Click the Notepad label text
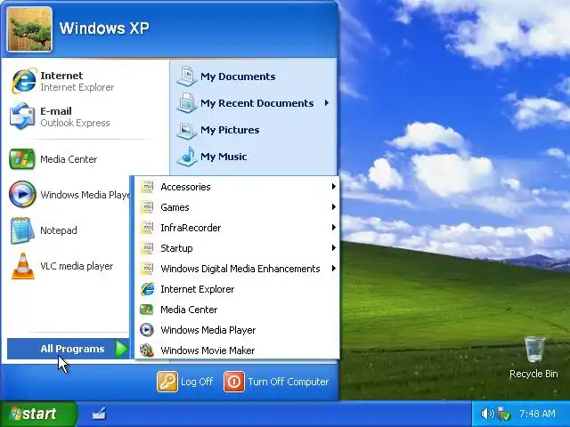Screen dimensions: 570x427 (59, 230)
